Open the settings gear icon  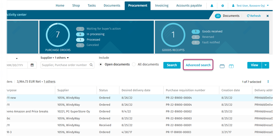click(x=222, y=6)
